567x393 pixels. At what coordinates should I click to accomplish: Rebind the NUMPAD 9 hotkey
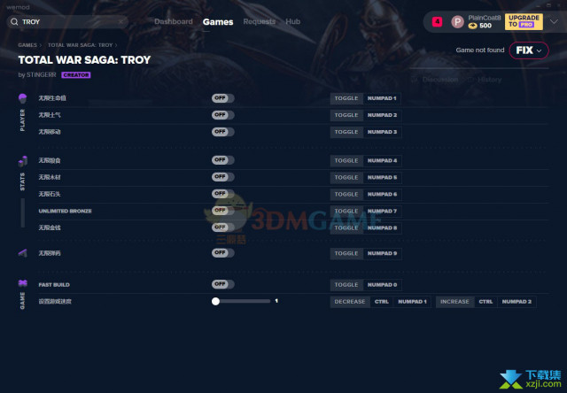tap(382, 253)
